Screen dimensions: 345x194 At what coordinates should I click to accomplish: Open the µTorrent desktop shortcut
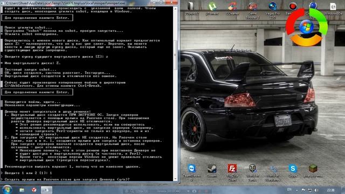click(x=212, y=9)
